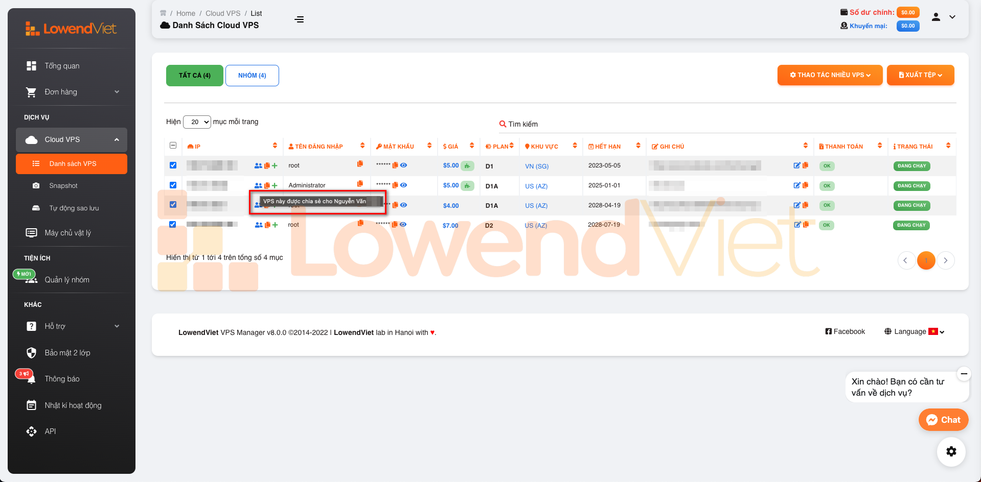Toggle the select-all checkbox in table header
Screen dimensions: 981x482
(x=173, y=146)
